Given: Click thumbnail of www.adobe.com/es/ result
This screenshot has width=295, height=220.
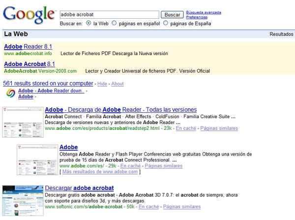Looking at the screenshot, I should point(37,160).
